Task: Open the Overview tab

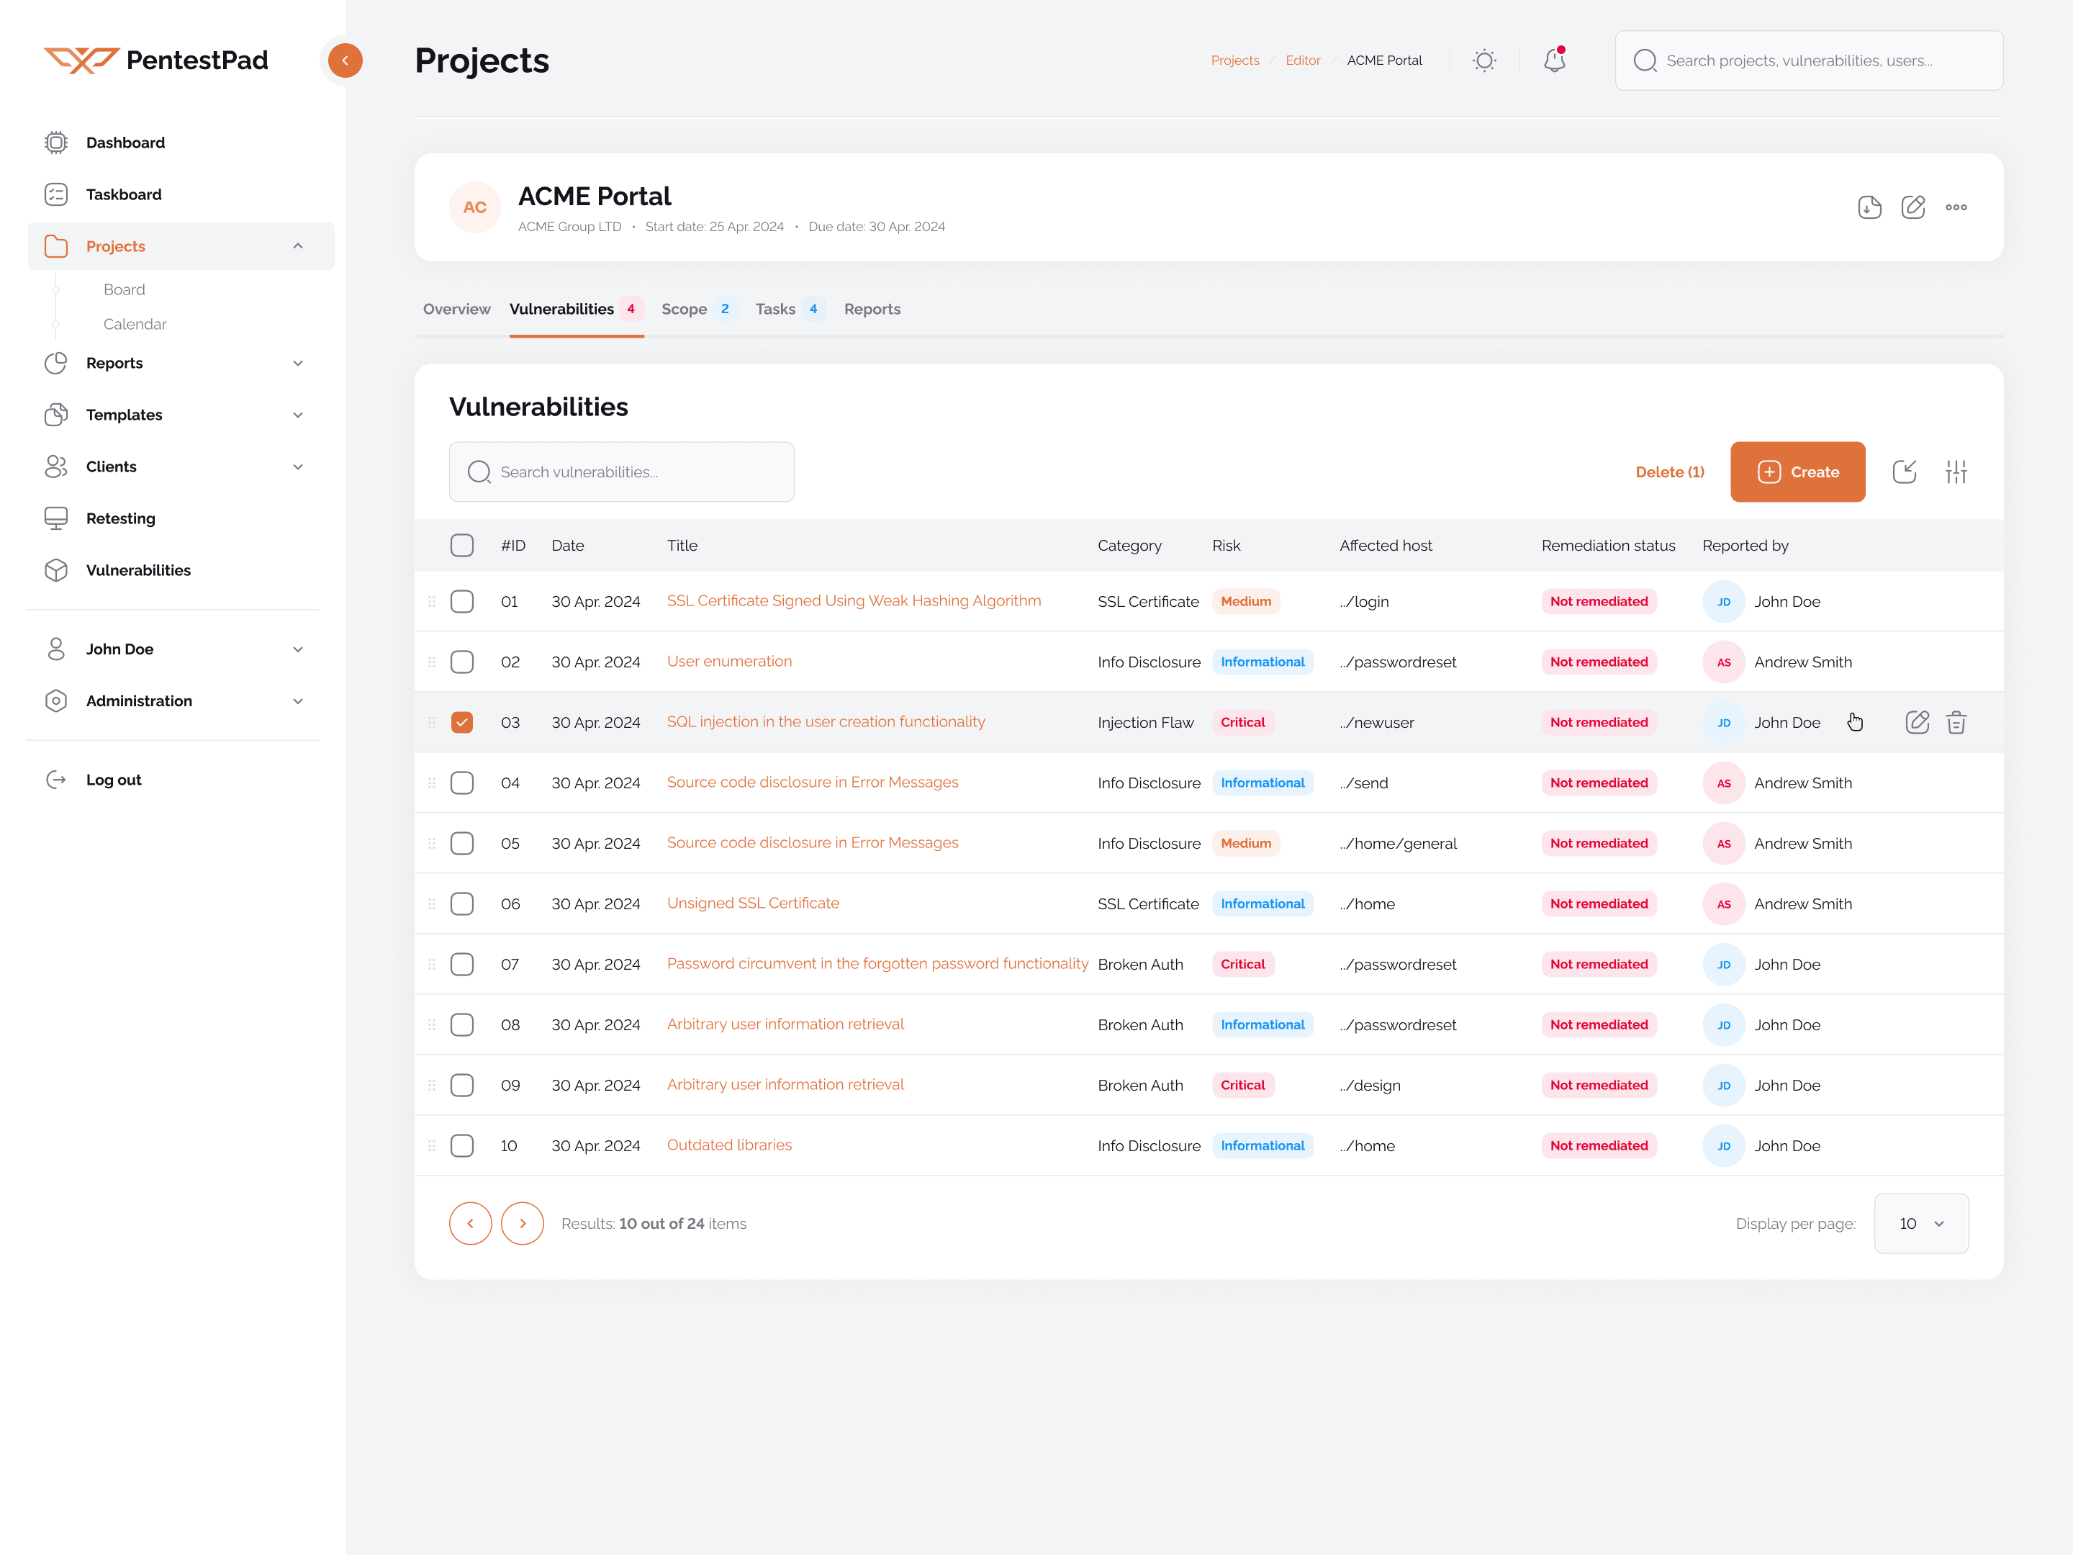Action: tap(456, 308)
